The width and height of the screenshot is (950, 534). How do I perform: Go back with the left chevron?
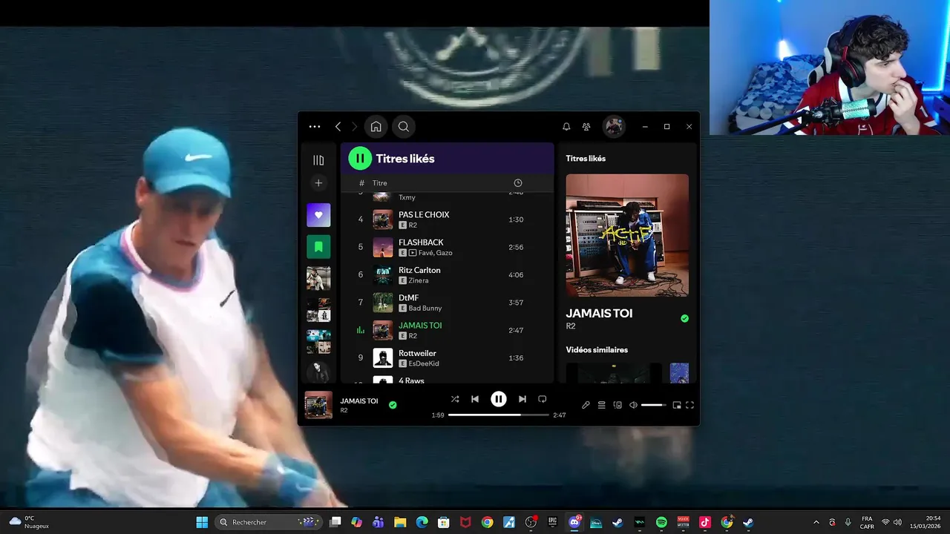[x=338, y=127]
